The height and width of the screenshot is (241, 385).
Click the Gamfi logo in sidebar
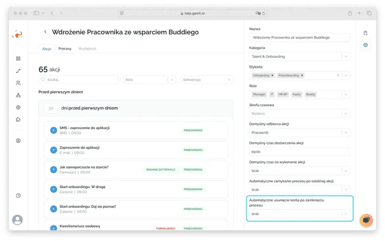[18, 34]
